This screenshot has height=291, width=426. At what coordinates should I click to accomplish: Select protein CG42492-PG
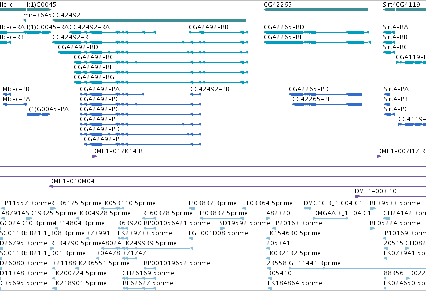coord(141,114)
